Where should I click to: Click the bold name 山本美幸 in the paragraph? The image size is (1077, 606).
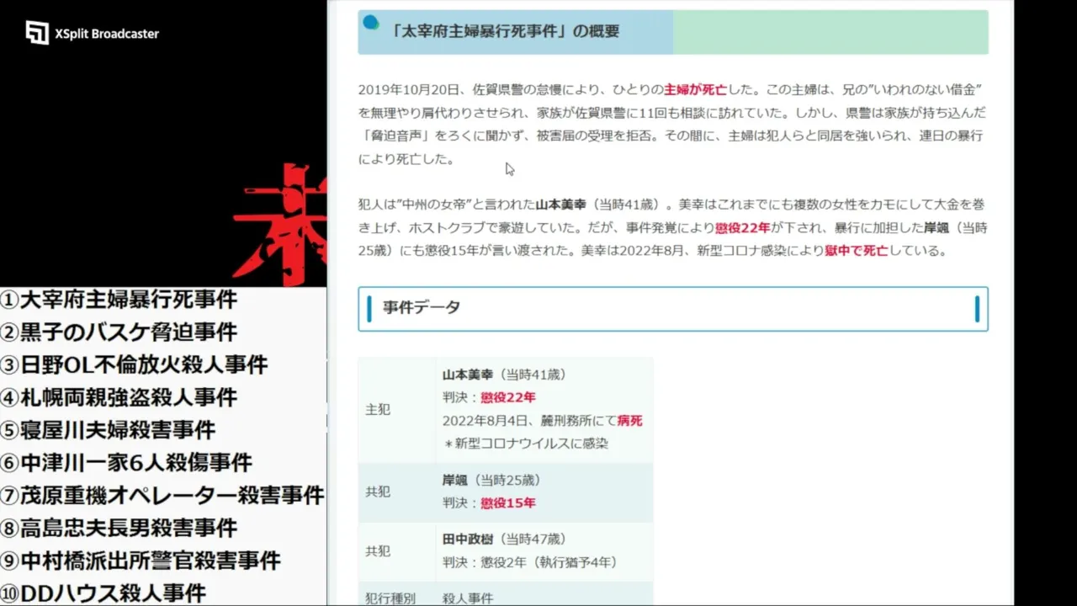pos(562,205)
